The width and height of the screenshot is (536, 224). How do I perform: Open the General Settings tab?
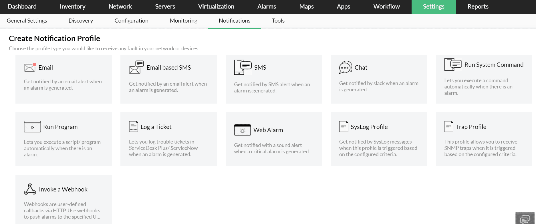(x=27, y=21)
